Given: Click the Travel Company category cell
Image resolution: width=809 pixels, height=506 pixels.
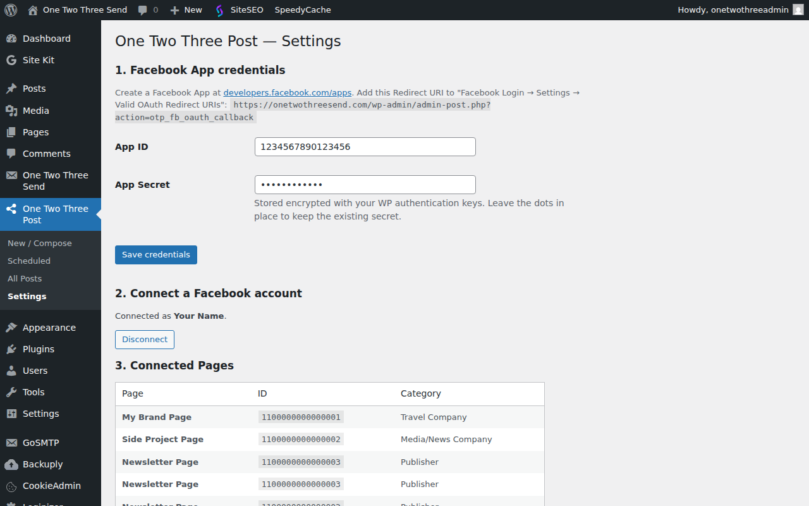Looking at the screenshot, I should click(x=434, y=417).
